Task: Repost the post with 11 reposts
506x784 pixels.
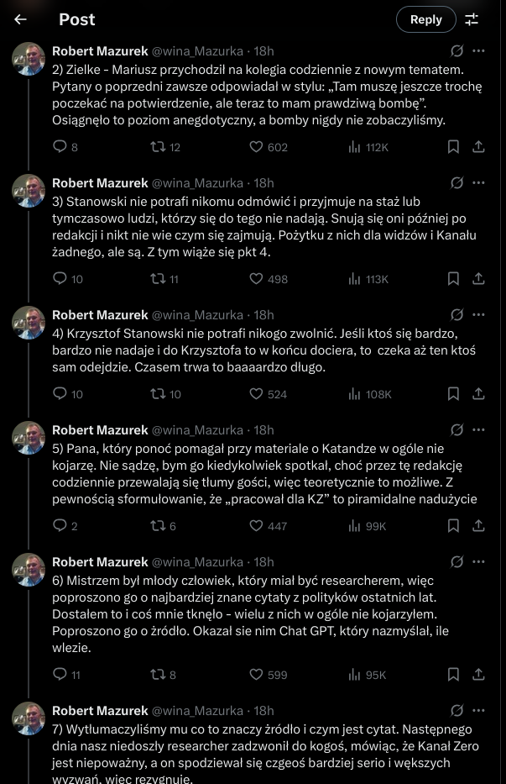Action: pos(156,279)
